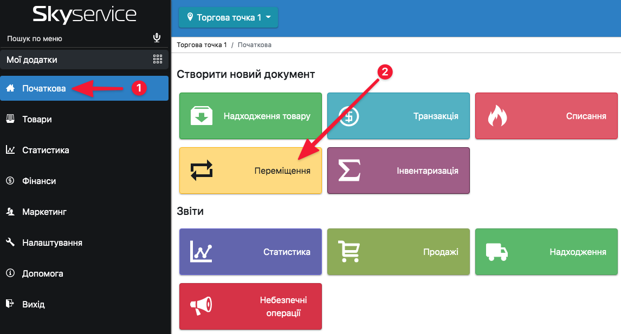This screenshot has height=334, width=621.
Task: Click the shopping cart icon on Продажі
Action: pos(350,252)
